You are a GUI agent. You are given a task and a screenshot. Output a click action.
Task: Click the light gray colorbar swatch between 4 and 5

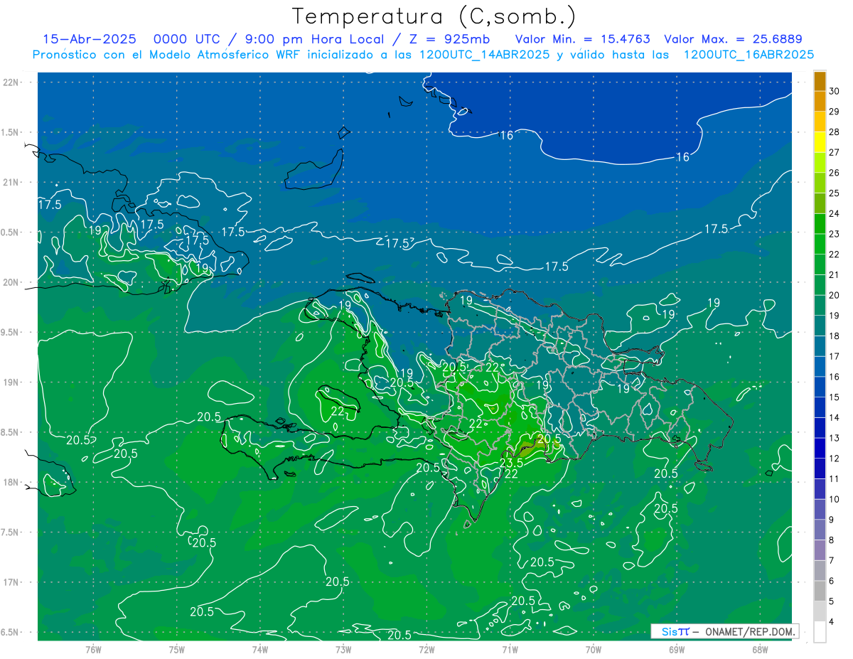tap(820, 612)
